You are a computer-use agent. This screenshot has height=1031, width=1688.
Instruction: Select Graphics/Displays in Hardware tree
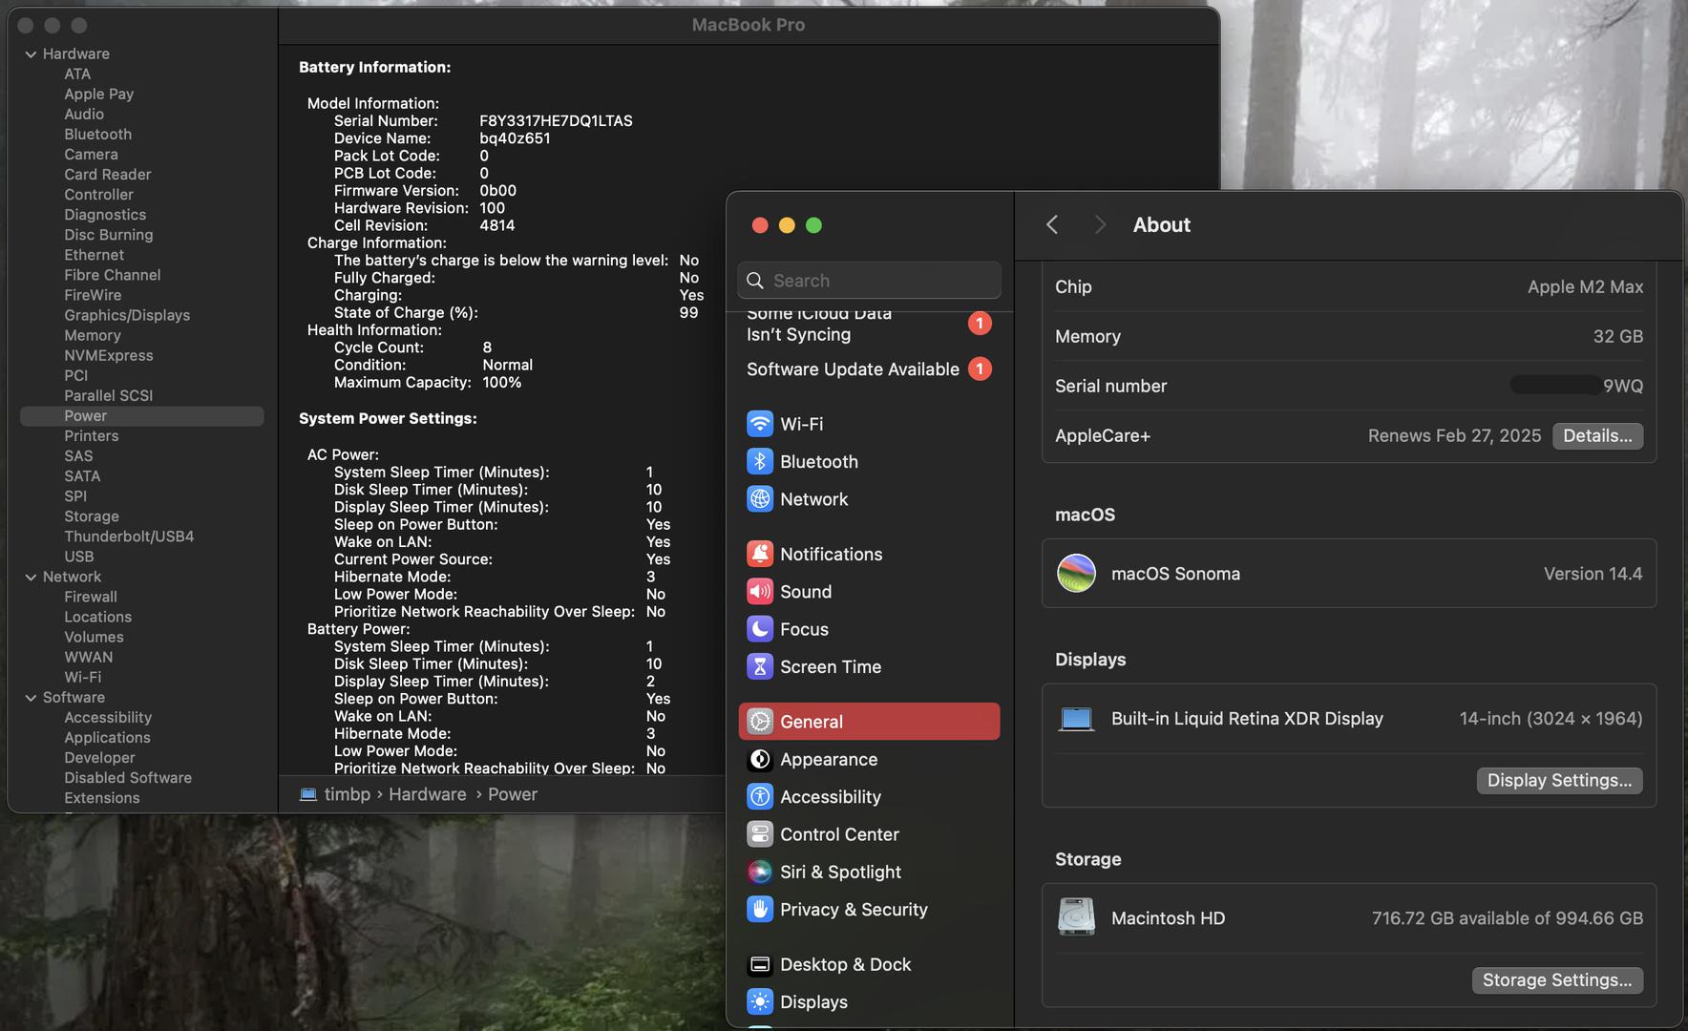pyautogui.click(x=127, y=316)
